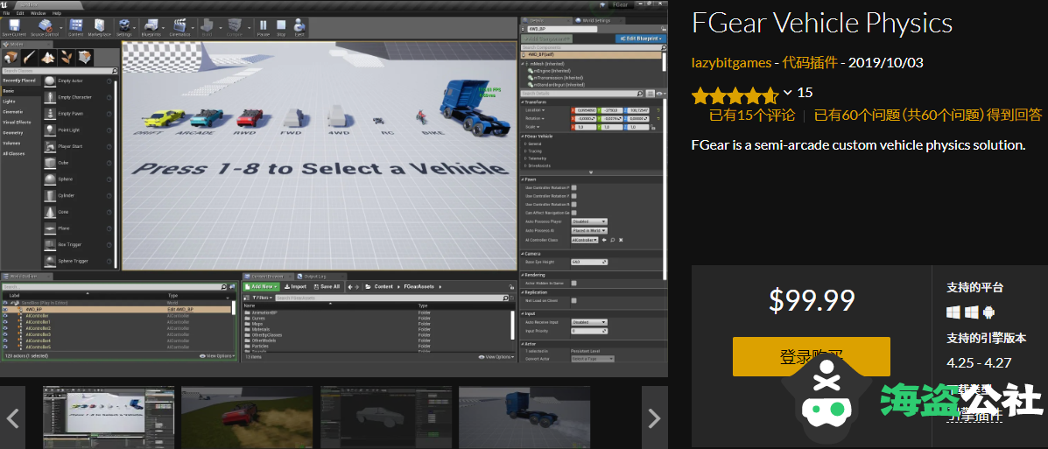The width and height of the screenshot is (1048, 449).
Task: Toggle Net Load on Client checkbox
Action: 574,301
